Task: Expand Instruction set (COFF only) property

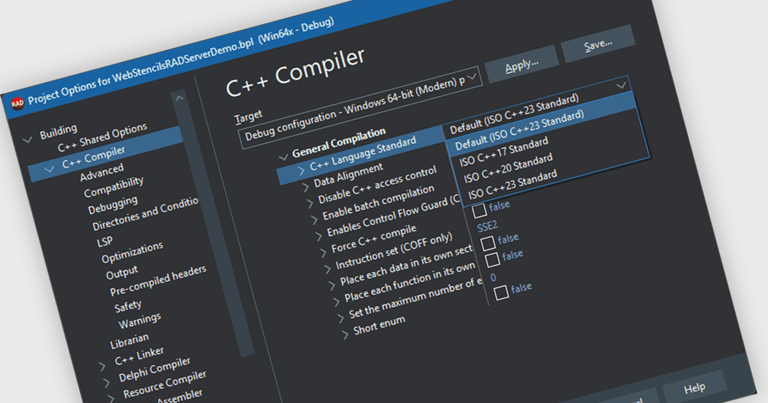Action: 327,268
